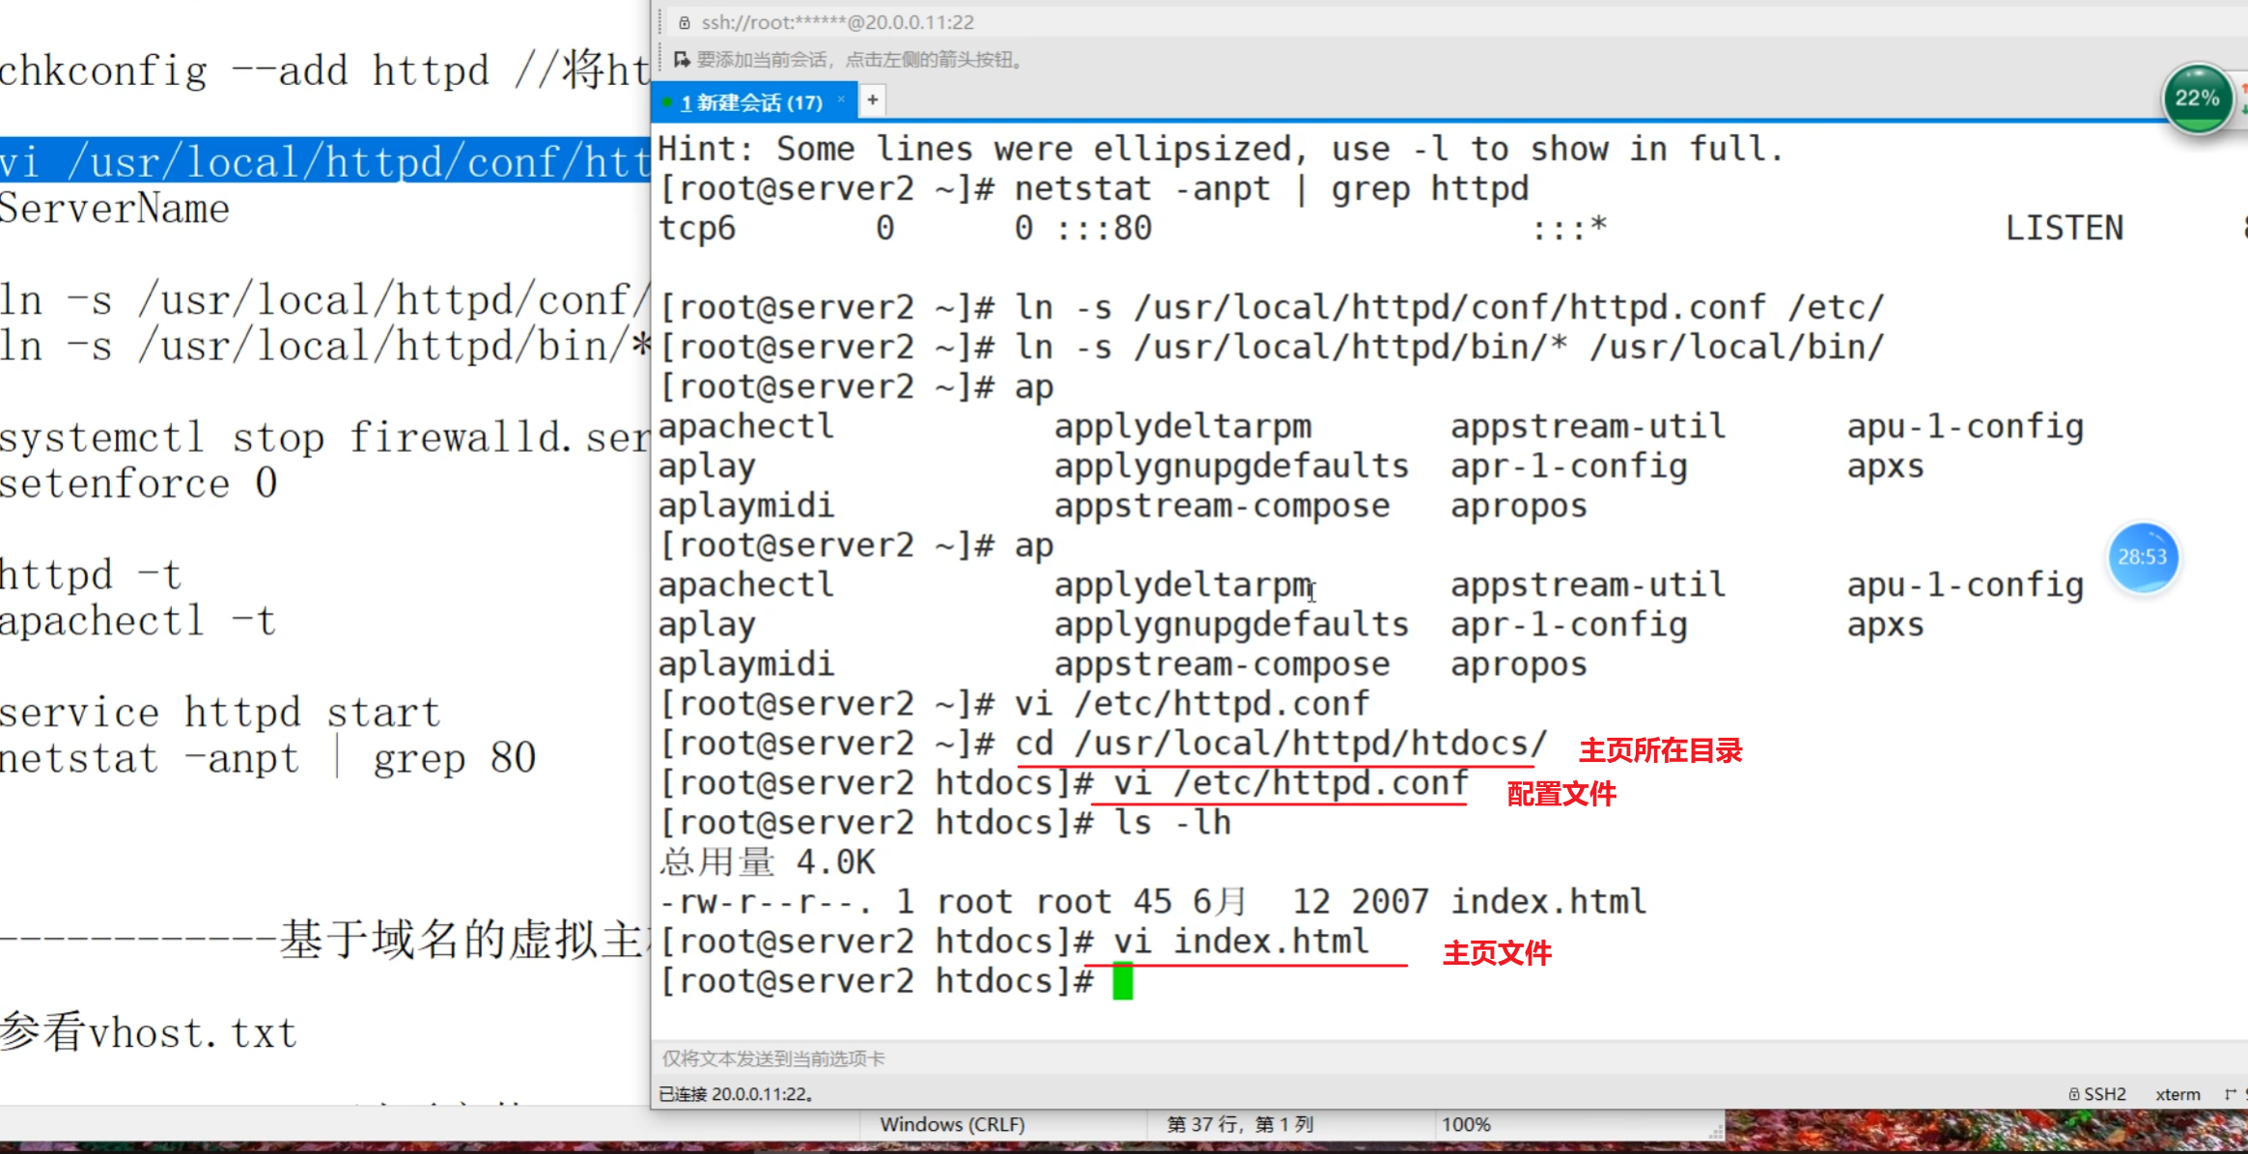Image resolution: width=2248 pixels, height=1154 pixels.
Task: Click the 100% zoom value in the Notepad status bar
Action: tap(1466, 1125)
